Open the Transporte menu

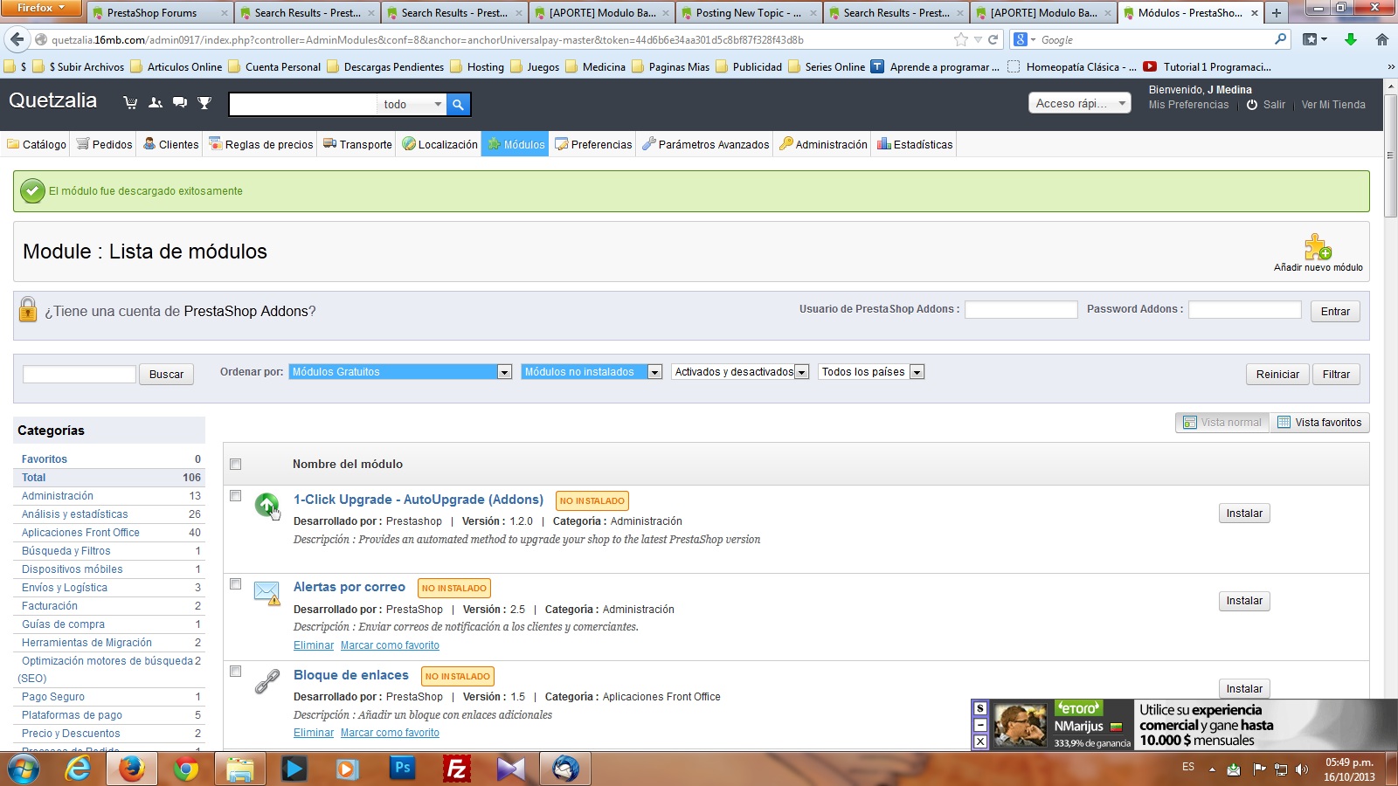click(357, 144)
